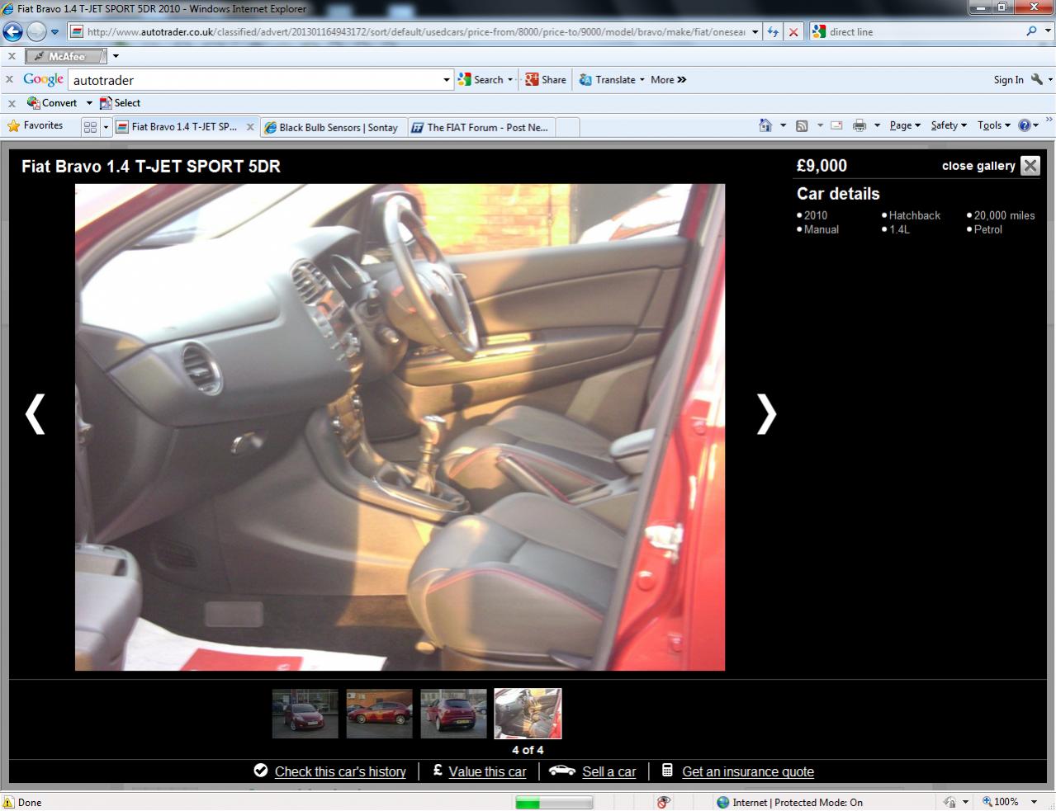
Task: Open Favorites star button
Action: [x=36, y=126]
